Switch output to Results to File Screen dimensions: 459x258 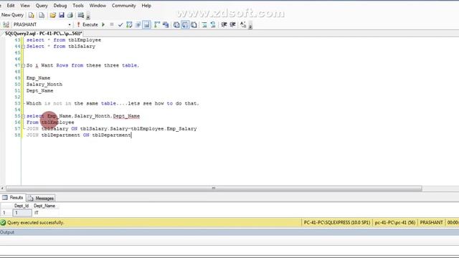click(x=194, y=25)
